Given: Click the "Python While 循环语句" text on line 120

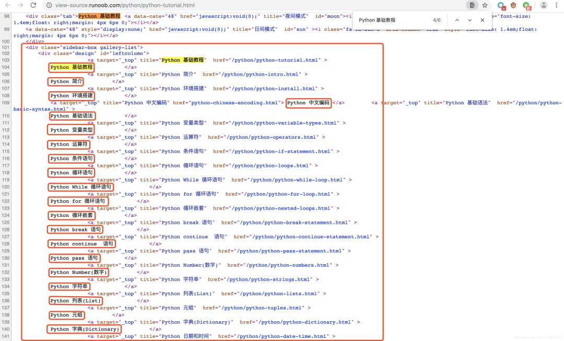Looking at the screenshot, I should [x=81, y=187].
